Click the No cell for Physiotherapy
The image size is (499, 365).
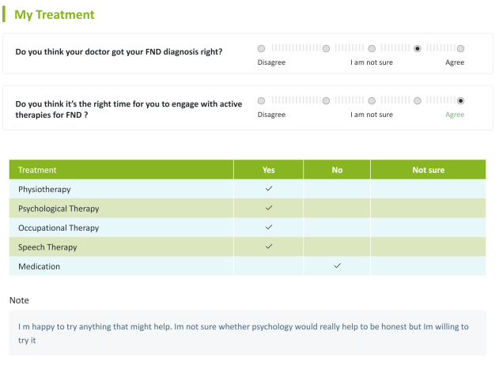(337, 189)
